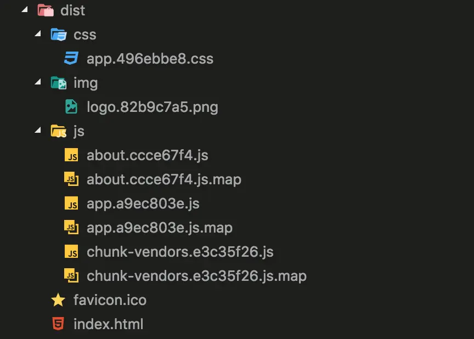Image resolution: width=474 pixels, height=339 pixels.
Task: Open the chunk-vendors.e3c35f26.js file
Action: (180, 252)
